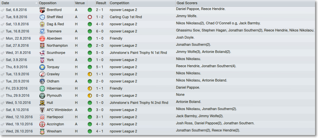The height and width of the screenshot is (138, 318).
Task: Toggle the checkmark beside Sat, 6.8.2016
Action: (x=2, y=10)
